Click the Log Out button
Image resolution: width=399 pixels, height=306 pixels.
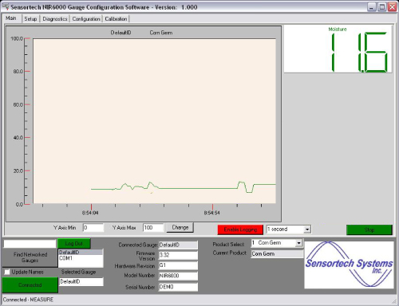point(74,244)
